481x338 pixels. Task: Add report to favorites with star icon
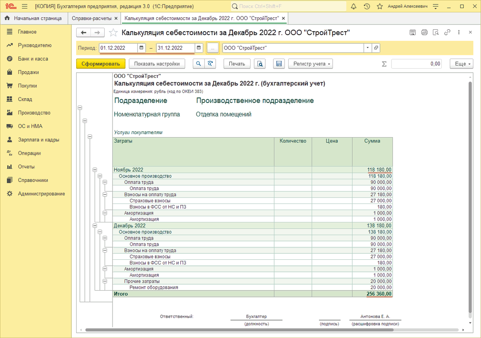point(113,33)
